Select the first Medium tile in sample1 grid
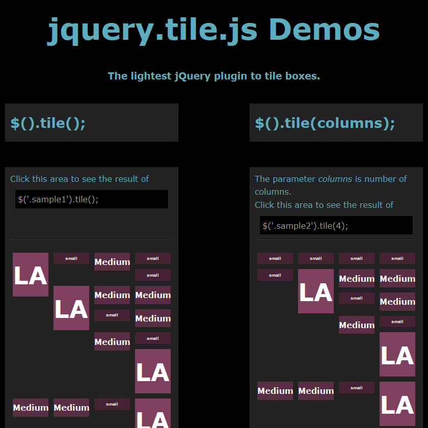 coord(112,262)
